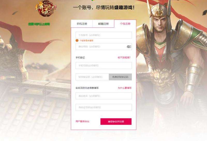Click the 真实姓名 input field
Image resolution: width=207 pixels, height=141 pixels.
click(x=104, y=96)
